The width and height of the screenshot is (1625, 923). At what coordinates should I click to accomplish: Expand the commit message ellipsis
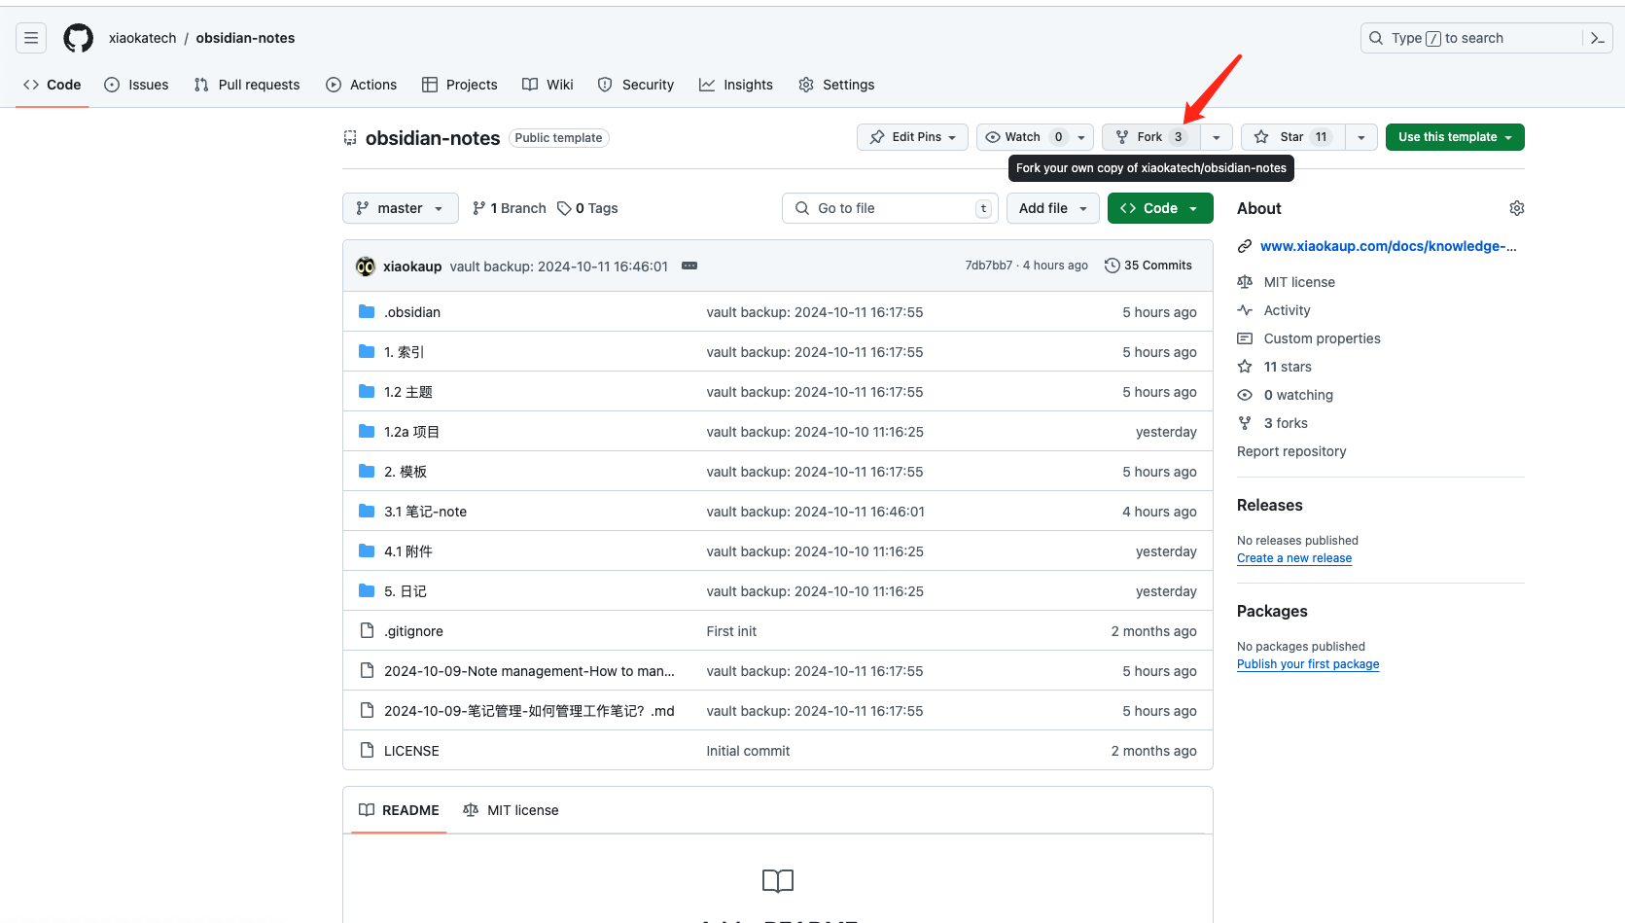click(x=689, y=266)
